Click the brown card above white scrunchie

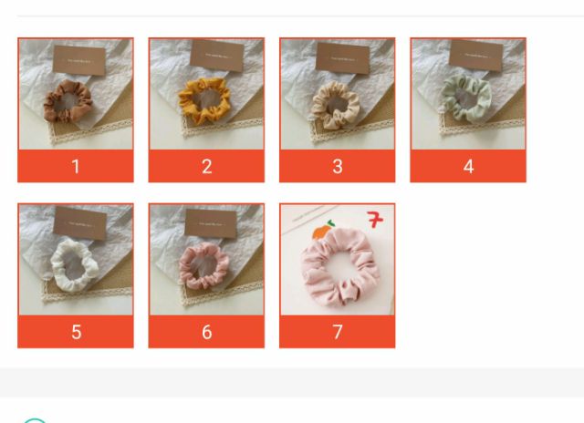[x=80, y=223]
